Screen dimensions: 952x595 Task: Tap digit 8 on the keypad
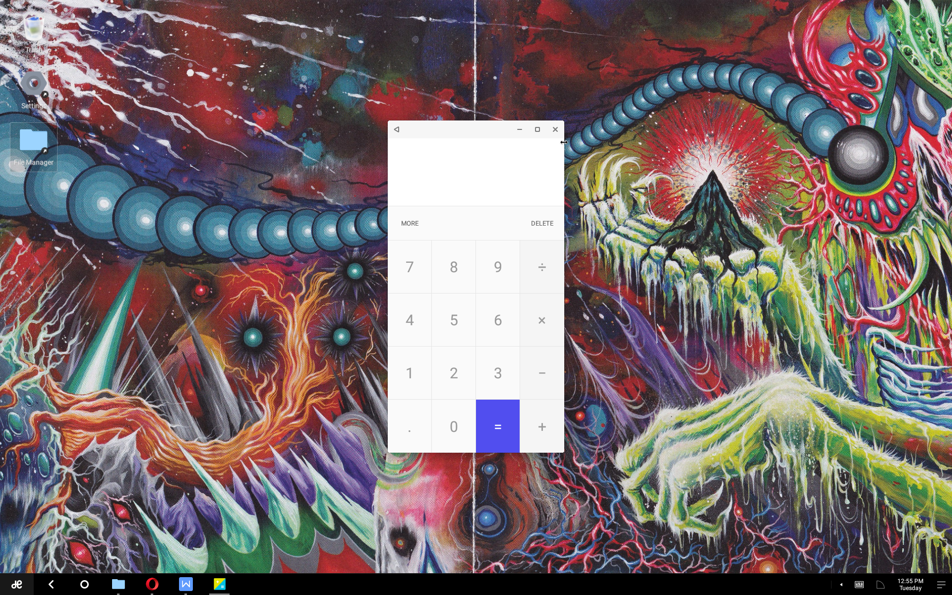click(454, 267)
